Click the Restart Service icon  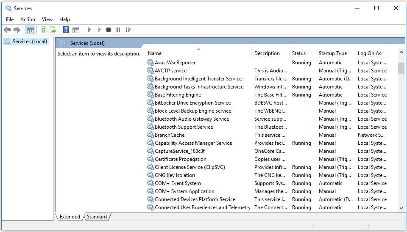(x=128, y=30)
